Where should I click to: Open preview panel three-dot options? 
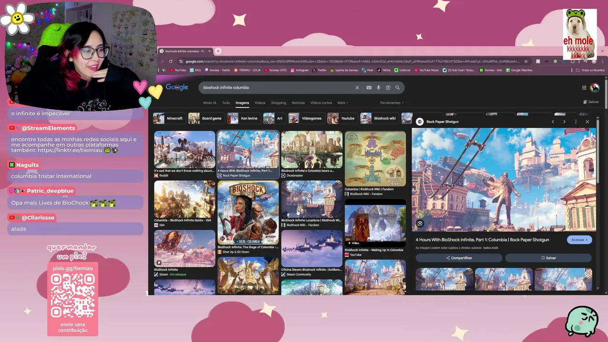tap(576, 122)
